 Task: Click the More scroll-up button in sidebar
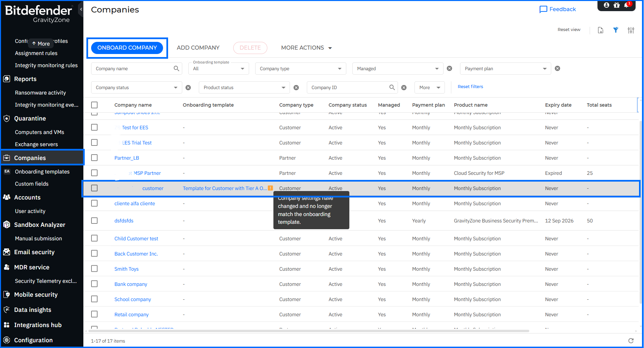click(x=41, y=44)
